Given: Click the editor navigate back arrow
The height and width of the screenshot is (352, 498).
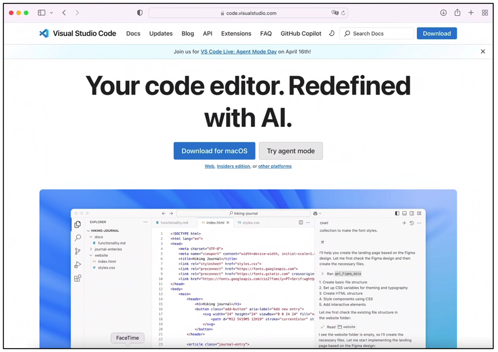Looking at the screenshot, I should pos(163,213).
